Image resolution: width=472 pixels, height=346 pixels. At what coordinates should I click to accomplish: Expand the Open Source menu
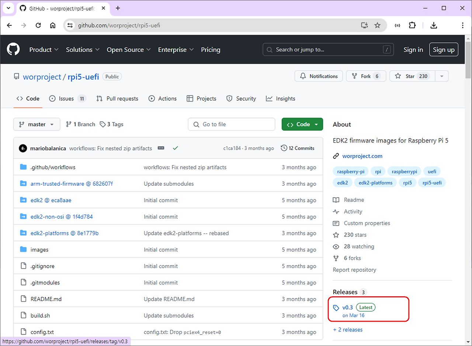click(129, 49)
